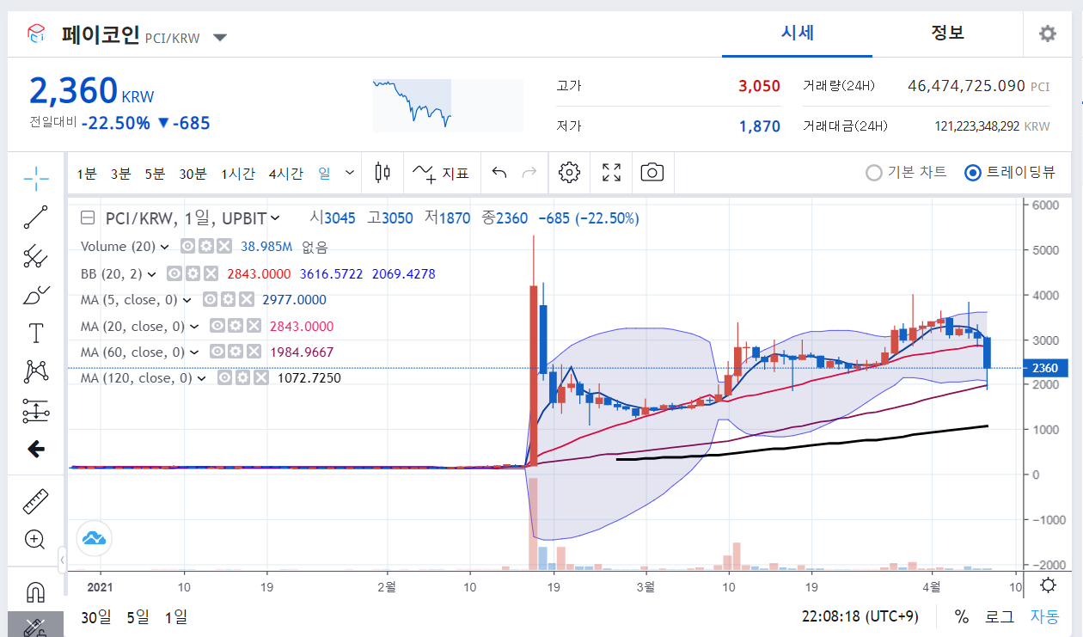Select the 1시간 interval

[x=237, y=173]
